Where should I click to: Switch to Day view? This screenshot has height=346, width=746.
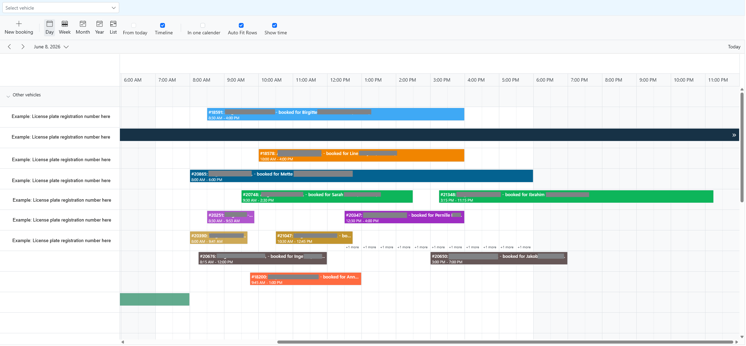pyautogui.click(x=49, y=28)
